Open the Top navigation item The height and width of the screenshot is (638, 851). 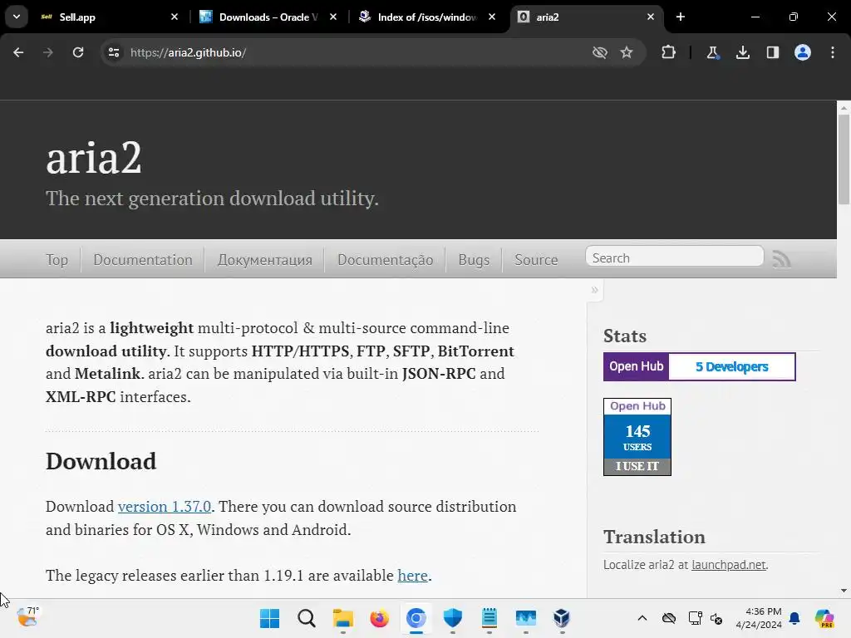click(x=57, y=260)
